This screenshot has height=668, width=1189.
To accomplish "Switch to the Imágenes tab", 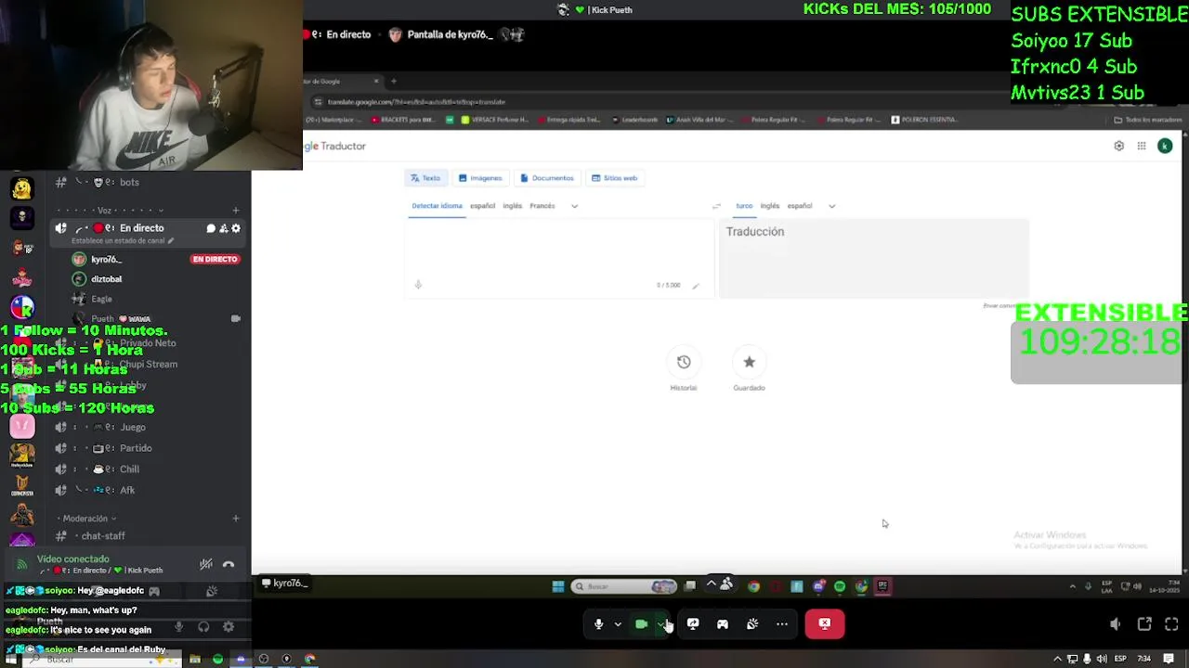I will point(480,178).
